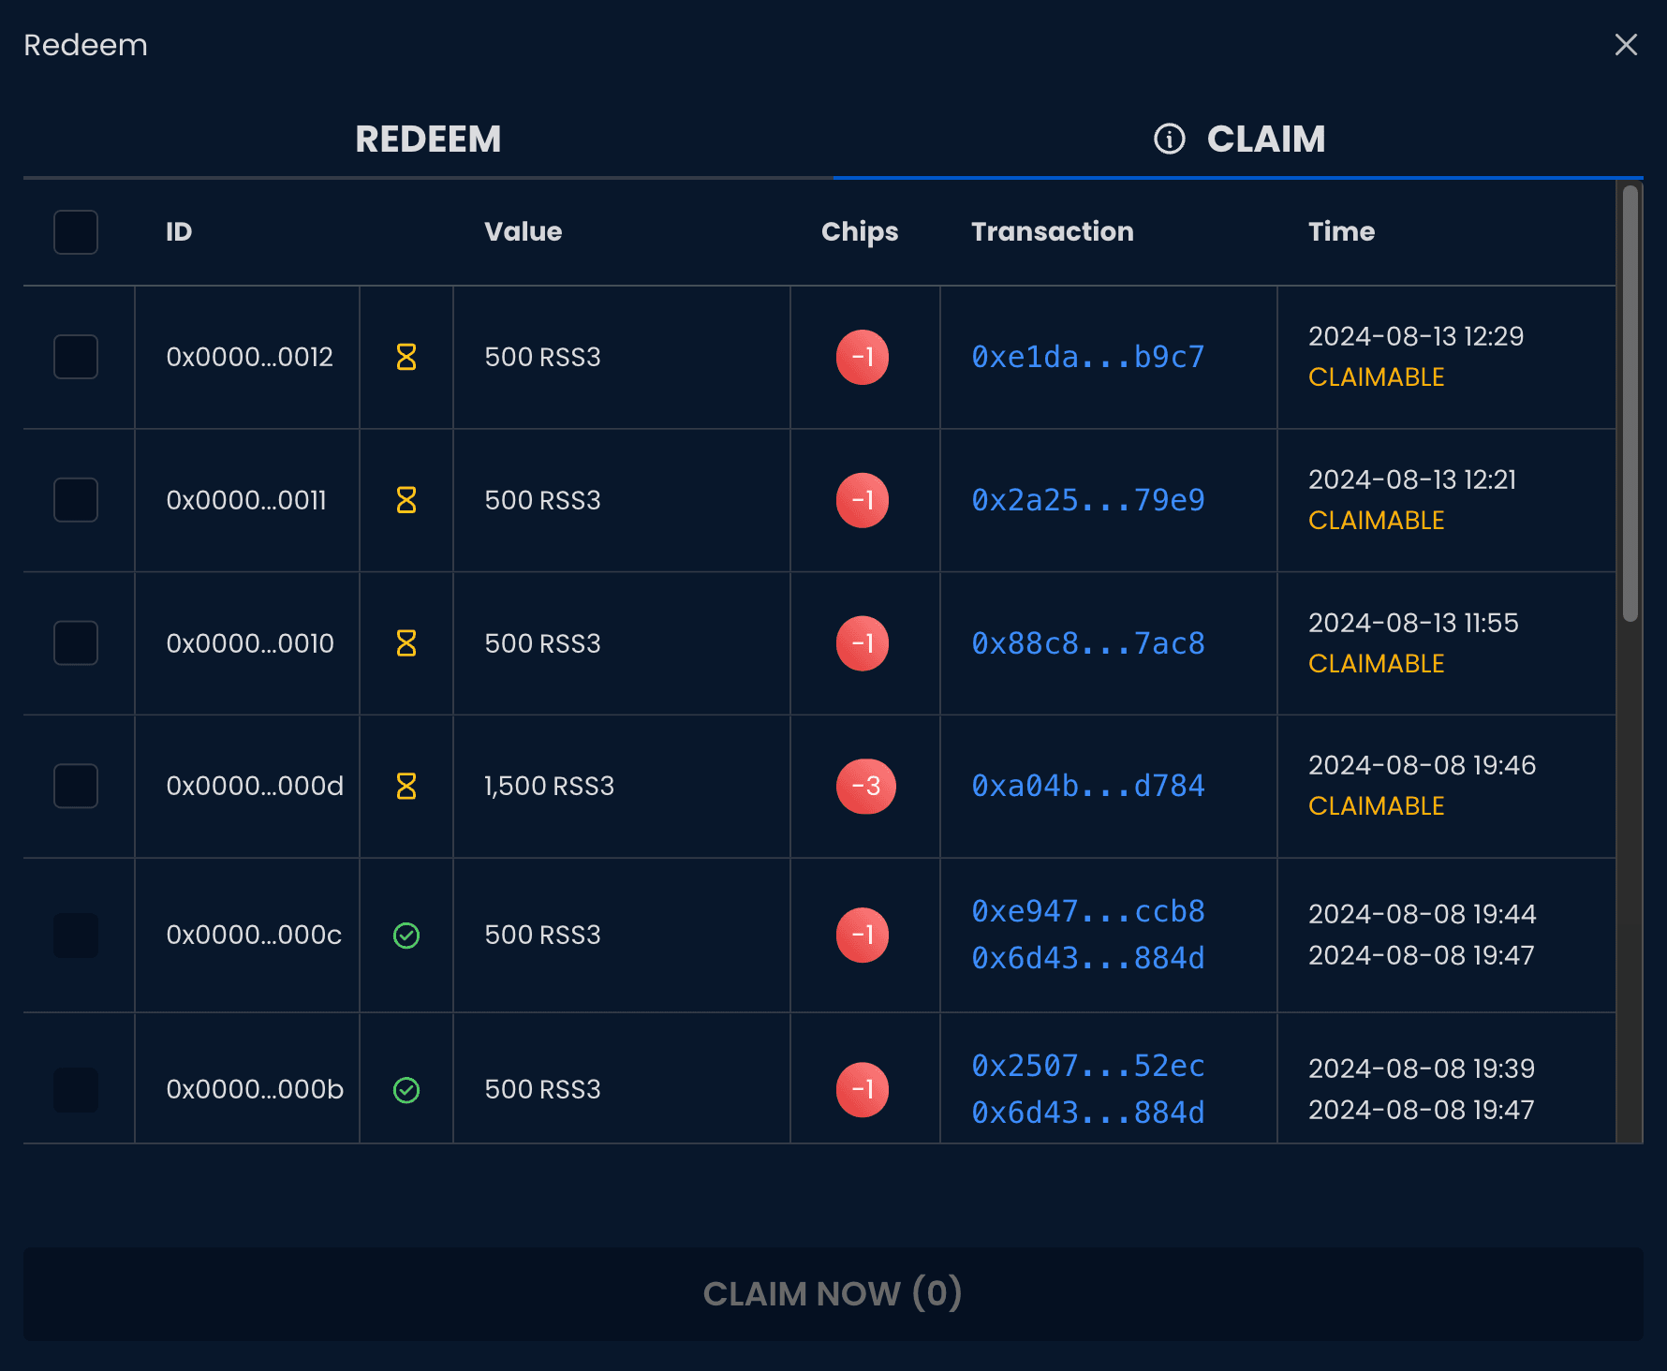Click the info icon beside CLAIM
1667x1371 pixels.
point(1169,139)
